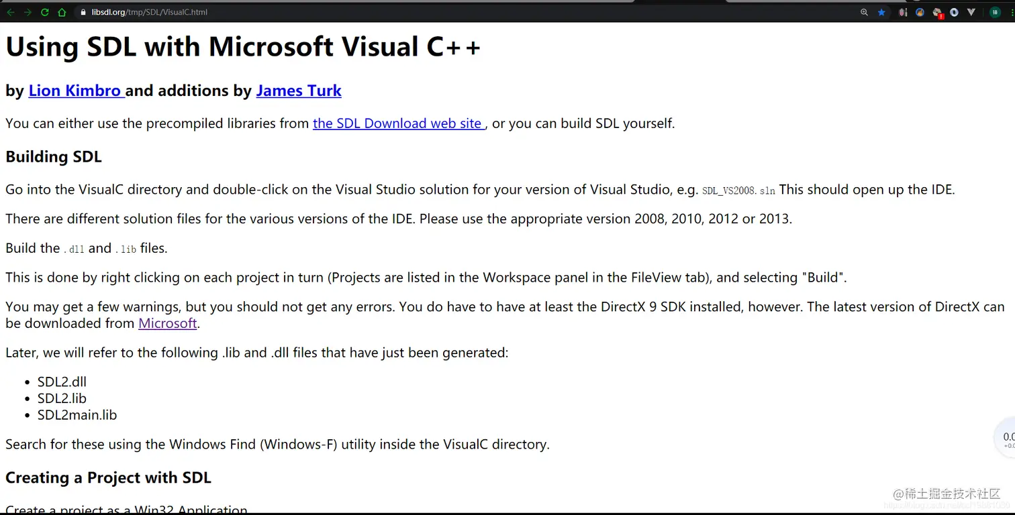Open the Microsoft DirectX link

(x=167, y=323)
